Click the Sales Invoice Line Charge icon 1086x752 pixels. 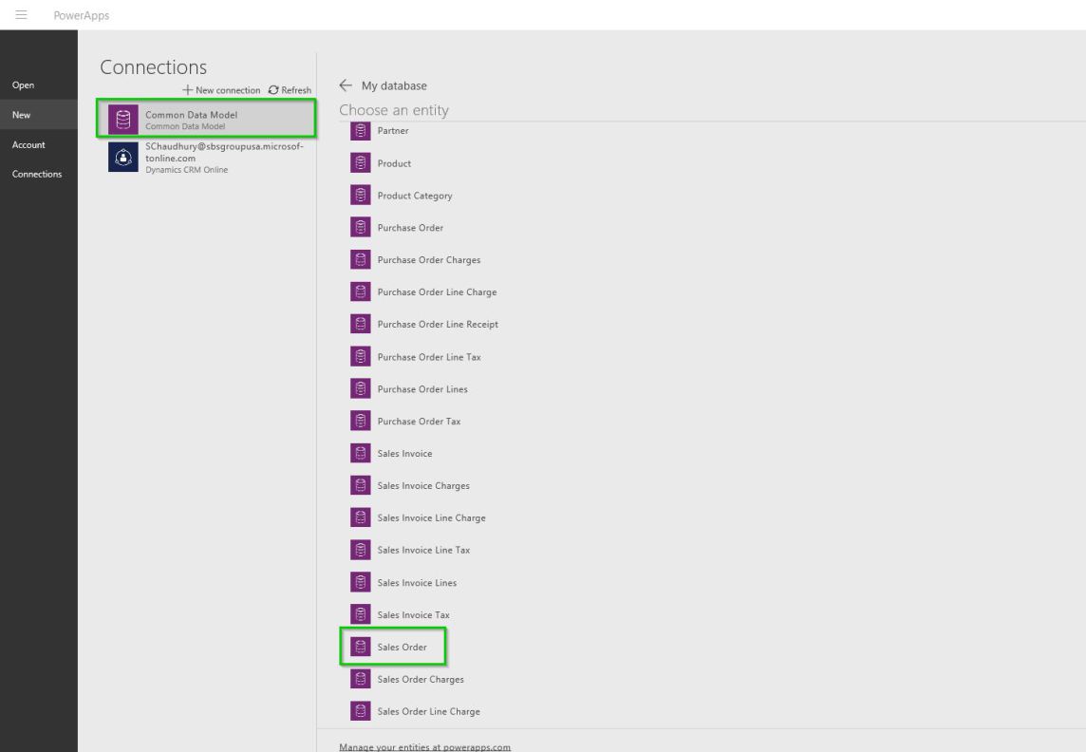360,517
